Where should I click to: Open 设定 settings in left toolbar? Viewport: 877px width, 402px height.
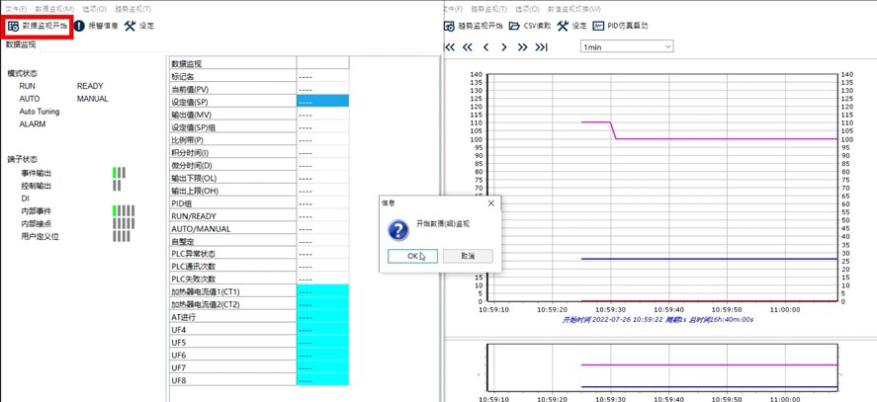coord(139,26)
